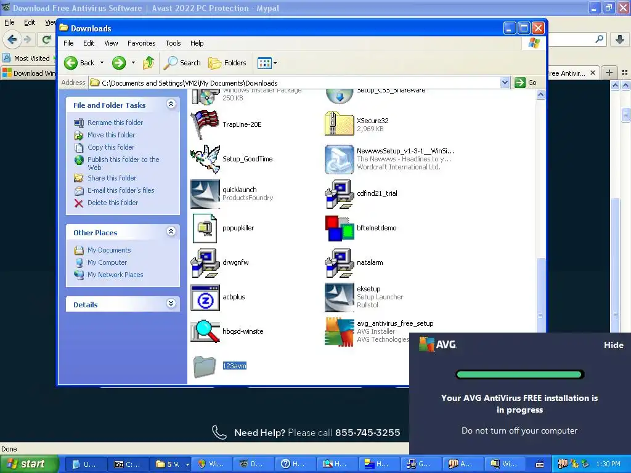Click Move this folder
631x473 pixels.
[x=111, y=135]
